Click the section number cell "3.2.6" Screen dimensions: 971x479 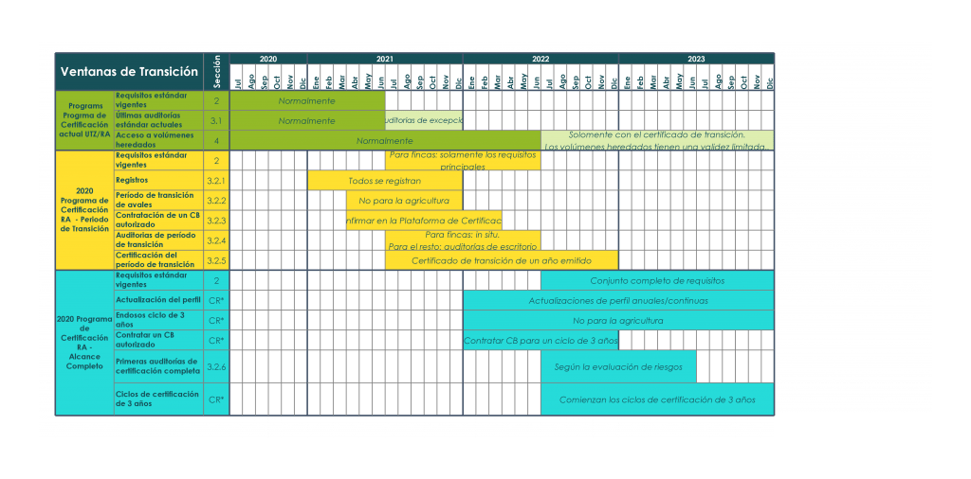tap(216, 366)
